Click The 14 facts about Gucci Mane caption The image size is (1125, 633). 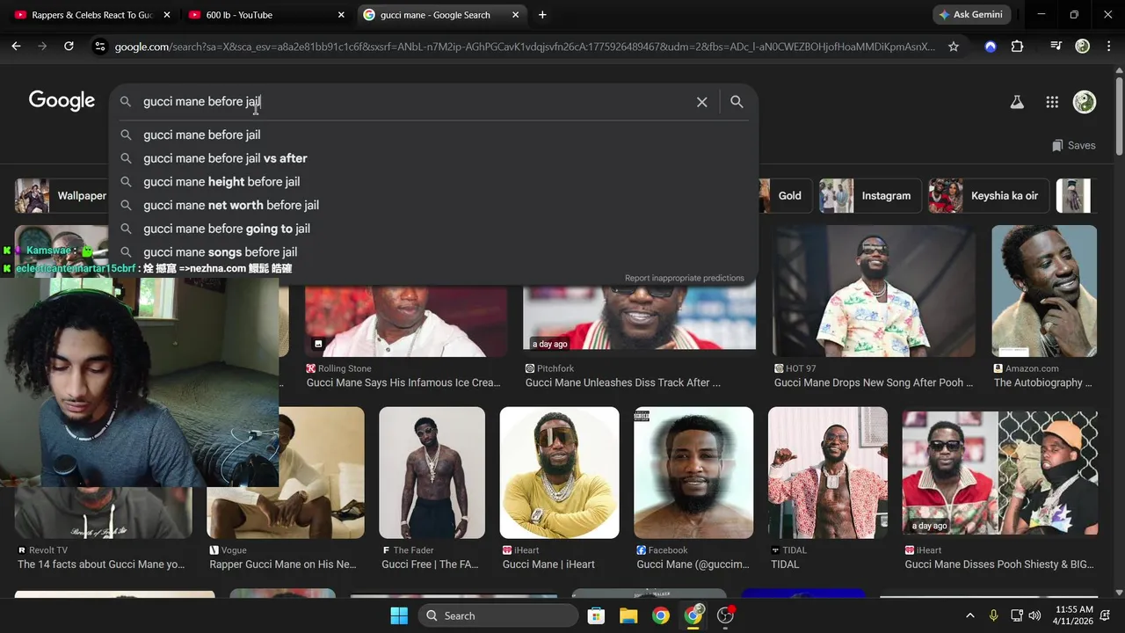(x=101, y=564)
